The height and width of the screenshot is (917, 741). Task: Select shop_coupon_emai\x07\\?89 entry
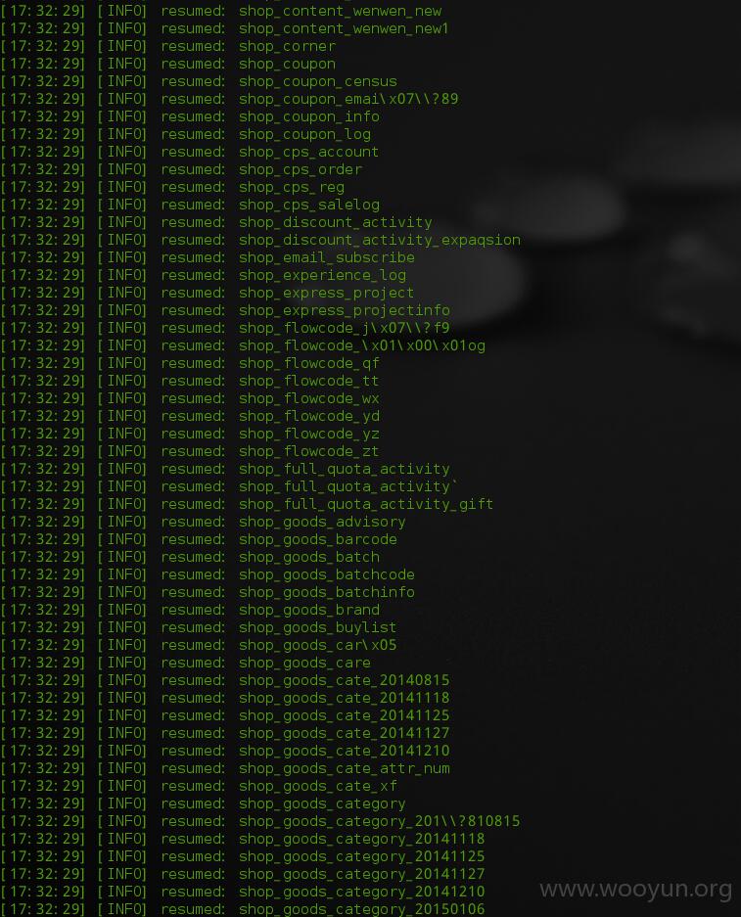tap(348, 99)
